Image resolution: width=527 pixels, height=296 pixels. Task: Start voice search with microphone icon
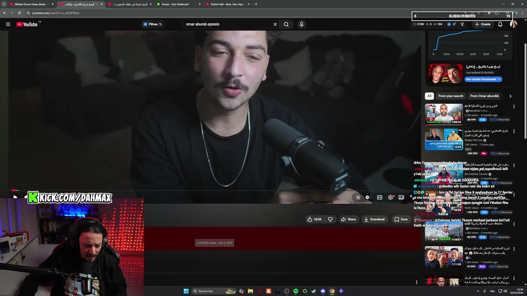click(x=301, y=24)
